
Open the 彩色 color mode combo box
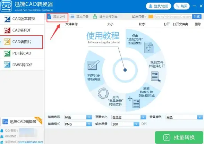(78, 117)
